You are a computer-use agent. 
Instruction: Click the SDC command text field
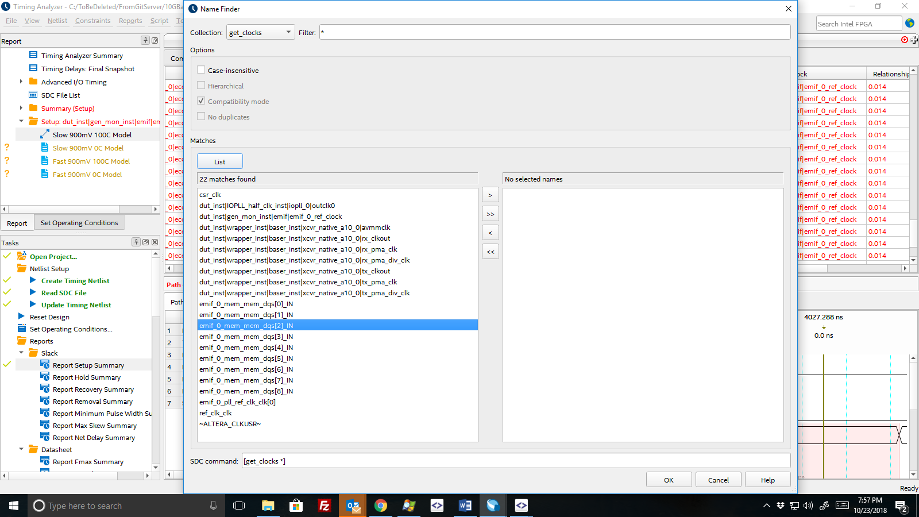(x=516, y=461)
